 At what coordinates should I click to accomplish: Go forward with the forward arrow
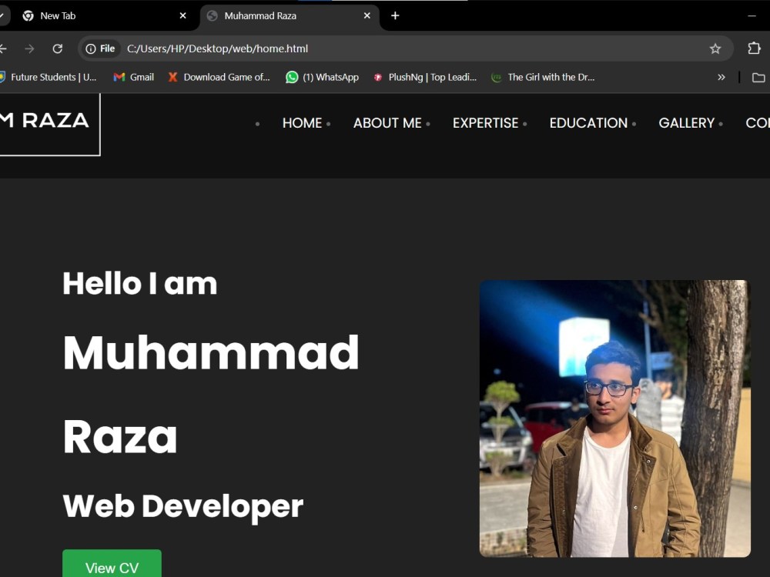coord(29,48)
